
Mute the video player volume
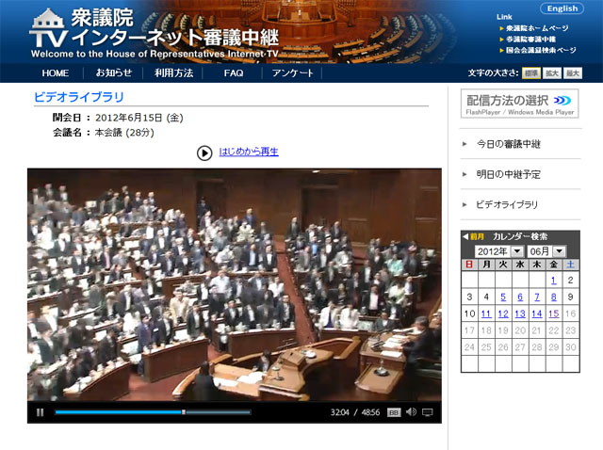pos(411,412)
